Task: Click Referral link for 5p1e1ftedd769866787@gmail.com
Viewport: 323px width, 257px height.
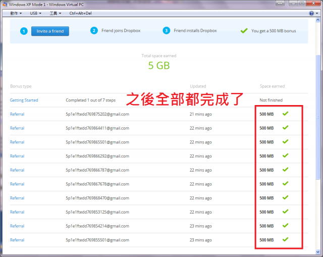Action: click(17, 170)
